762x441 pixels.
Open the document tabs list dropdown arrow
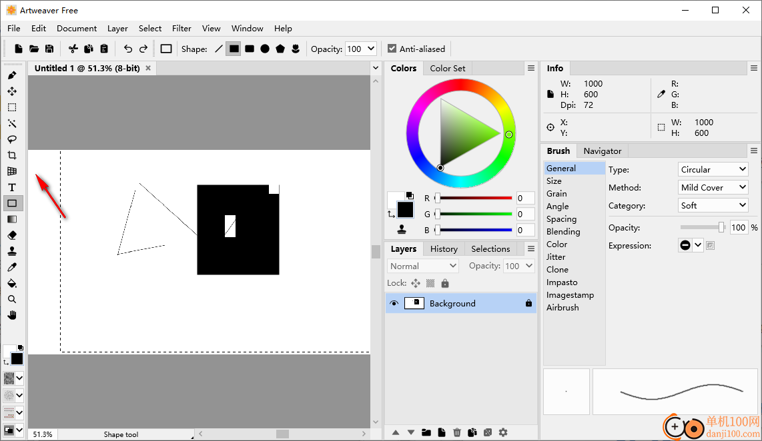point(376,68)
